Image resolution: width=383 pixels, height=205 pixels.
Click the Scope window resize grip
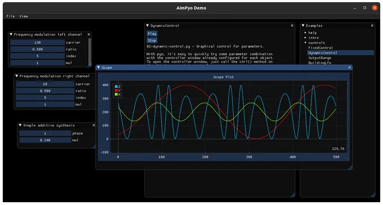point(350,167)
